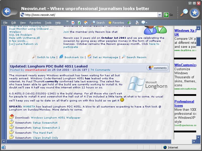Open the 'Dual Monitor using OnBoard ...' link
Viewport: 202px width, 151px height.
tap(31, 29)
